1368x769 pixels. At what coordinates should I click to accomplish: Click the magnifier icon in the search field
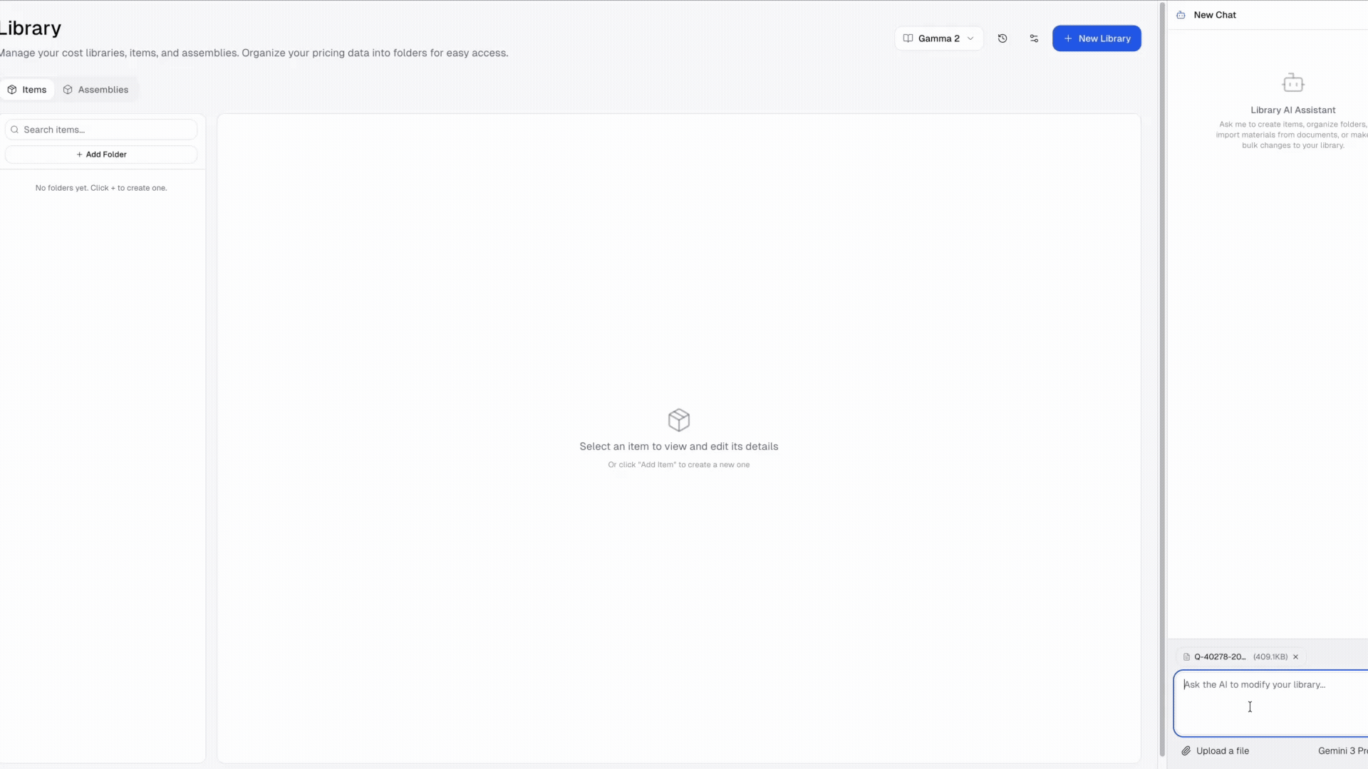click(15, 130)
